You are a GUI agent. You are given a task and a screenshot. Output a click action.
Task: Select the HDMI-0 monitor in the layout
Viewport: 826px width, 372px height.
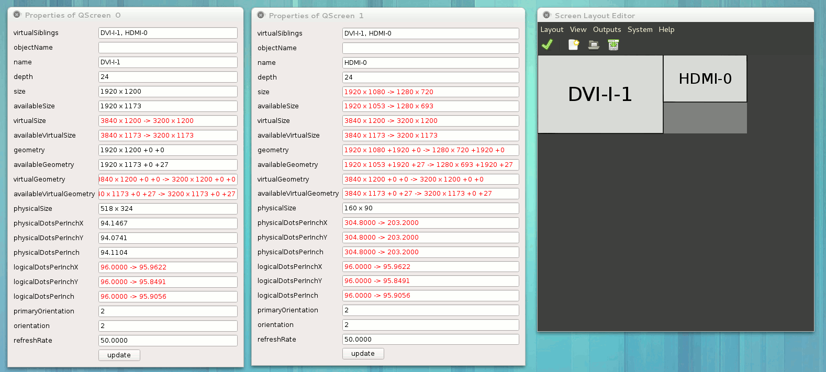[705, 79]
